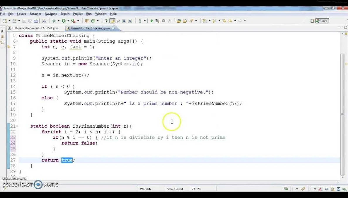Open the Open Perspective button
The image size is (348, 198).
(312, 21)
